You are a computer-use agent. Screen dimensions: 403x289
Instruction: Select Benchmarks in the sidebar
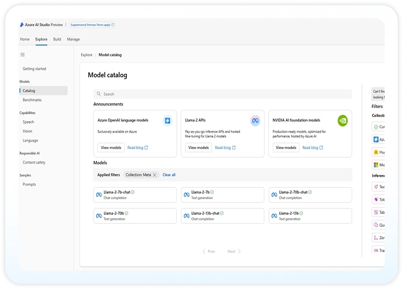tap(32, 100)
